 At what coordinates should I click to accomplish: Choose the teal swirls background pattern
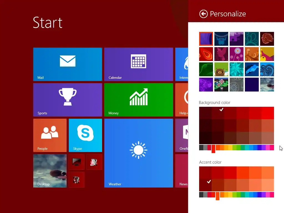tap(252, 39)
